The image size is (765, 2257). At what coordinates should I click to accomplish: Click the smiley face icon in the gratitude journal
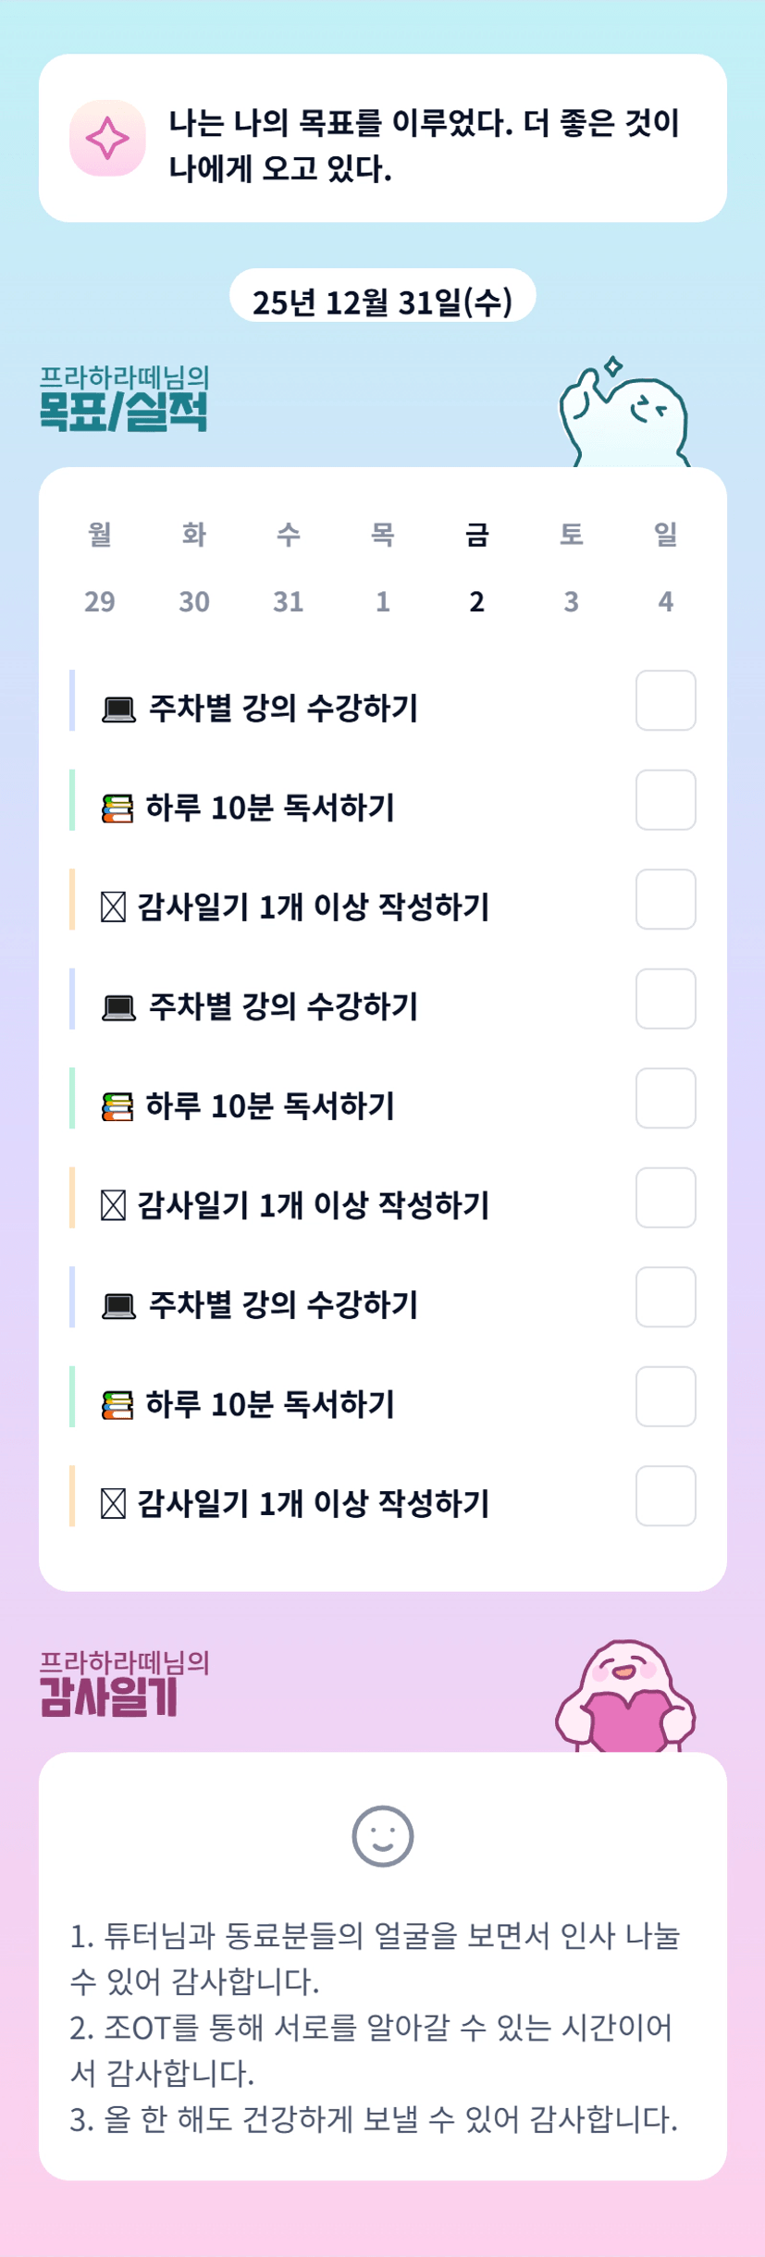(382, 1836)
